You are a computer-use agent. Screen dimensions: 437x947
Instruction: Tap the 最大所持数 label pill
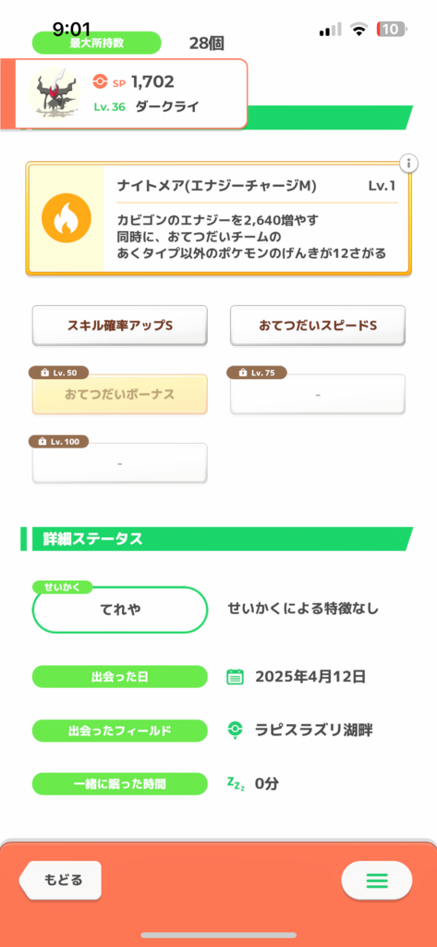coord(97,43)
